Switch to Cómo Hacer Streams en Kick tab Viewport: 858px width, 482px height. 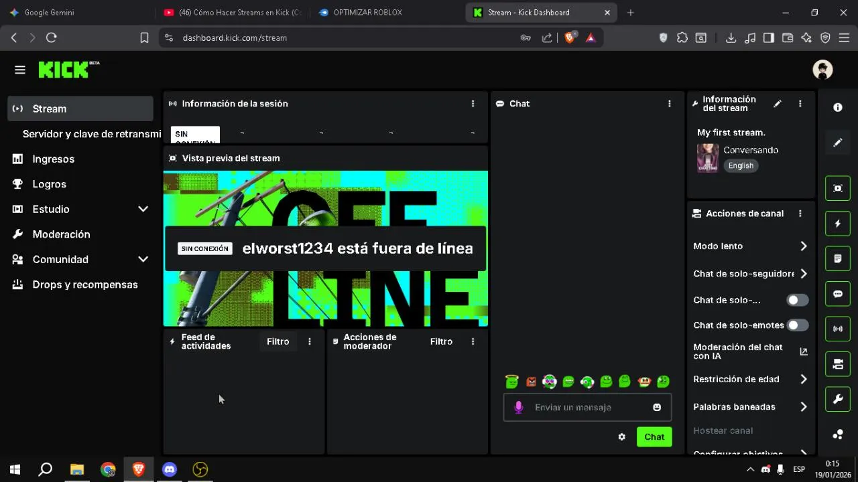233,12
